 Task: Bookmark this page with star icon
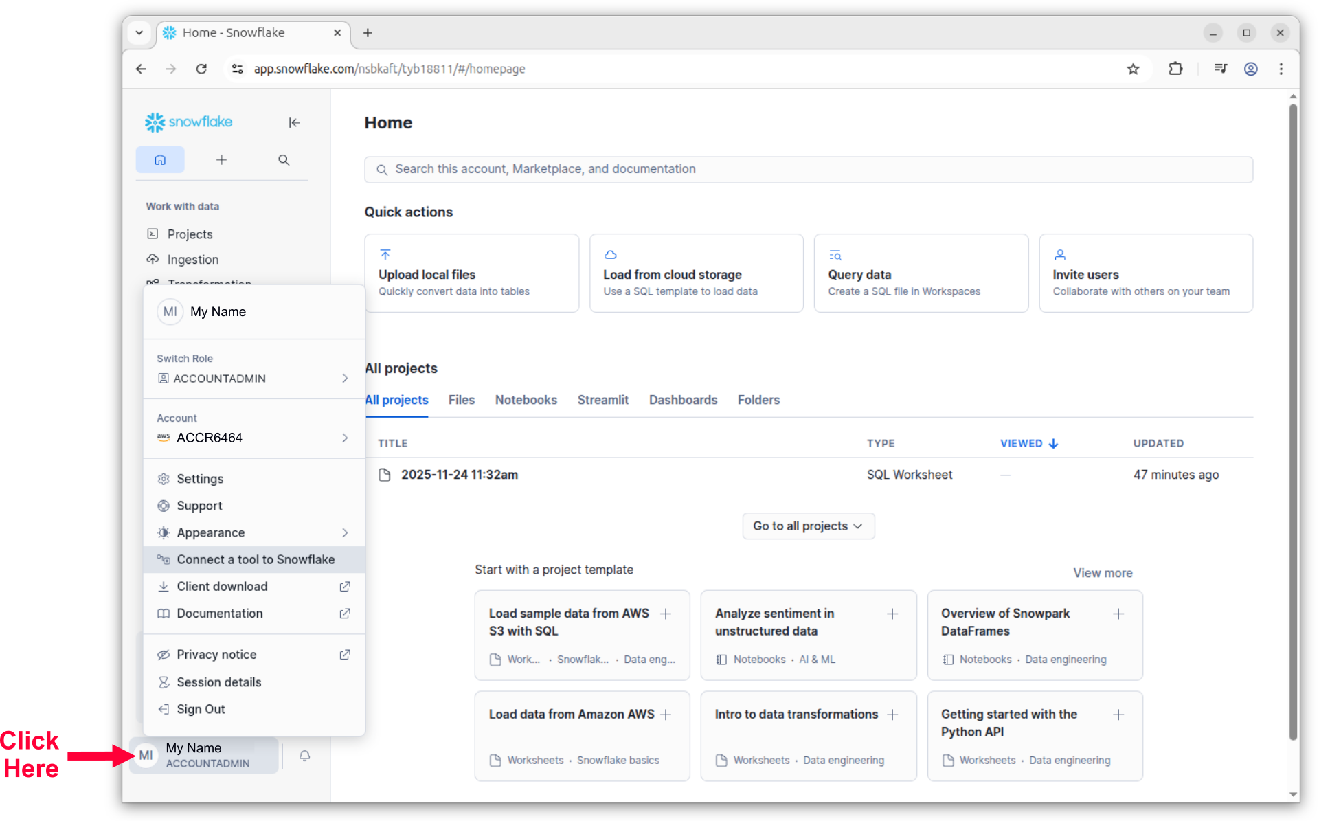1133,69
